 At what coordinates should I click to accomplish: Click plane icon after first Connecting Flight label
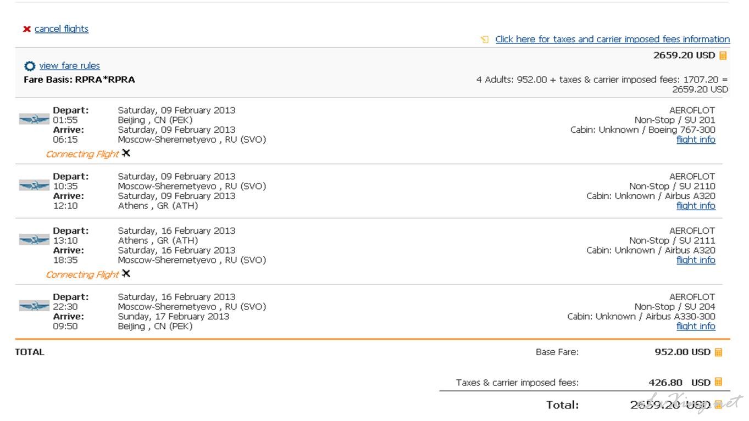(126, 153)
